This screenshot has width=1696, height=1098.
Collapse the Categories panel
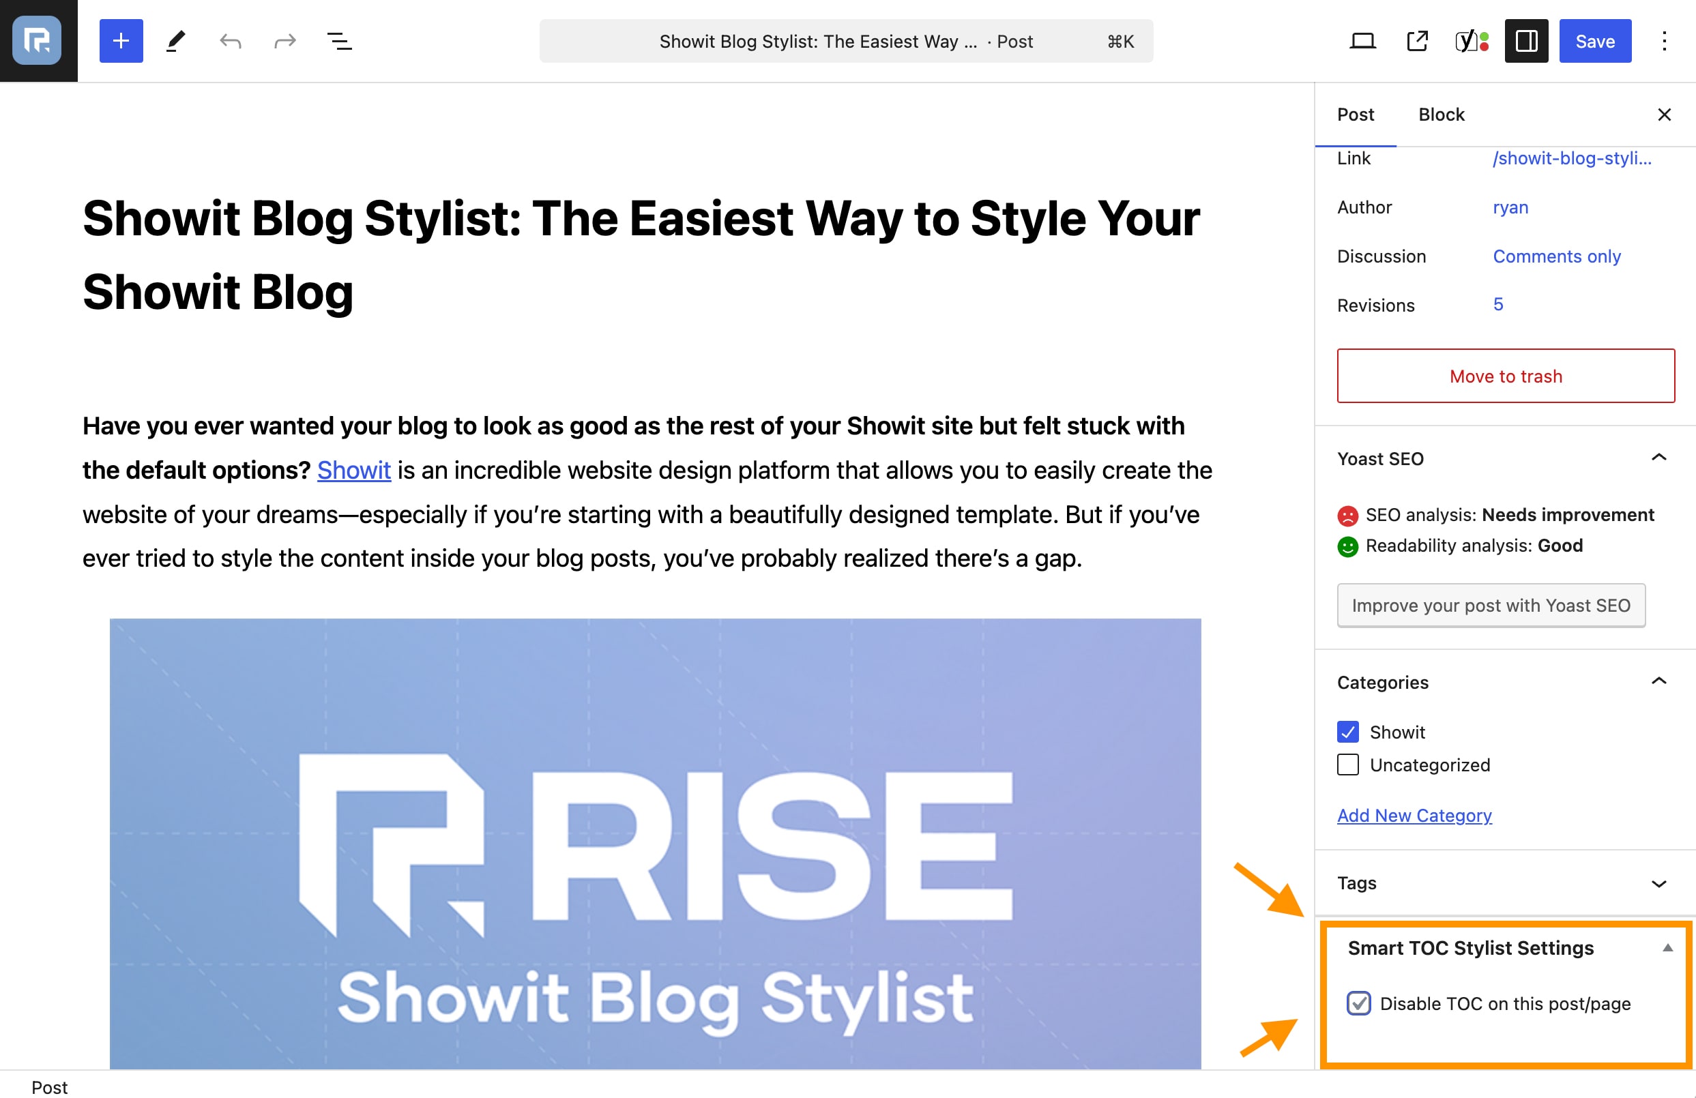click(x=1658, y=682)
